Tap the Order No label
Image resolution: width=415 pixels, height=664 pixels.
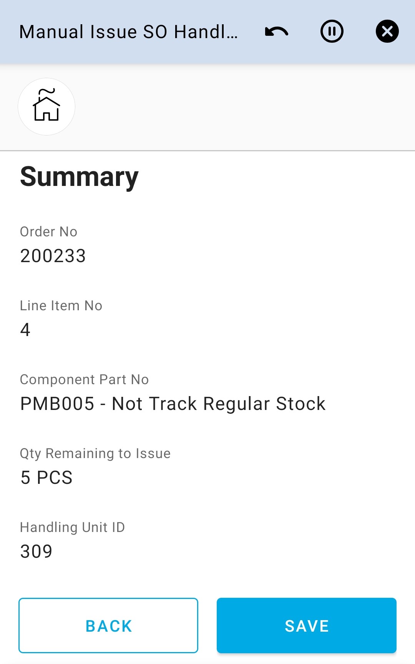49,232
